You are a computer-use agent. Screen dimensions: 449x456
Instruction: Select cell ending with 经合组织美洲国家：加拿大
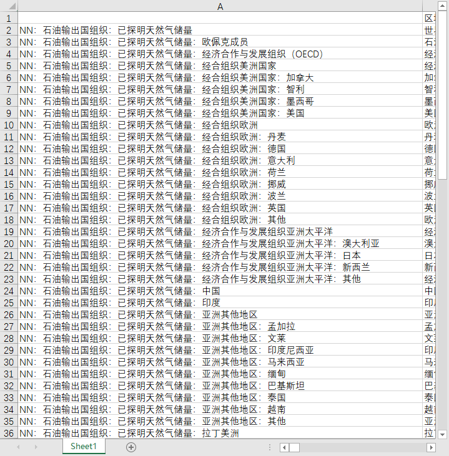pyautogui.click(x=220, y=77)
